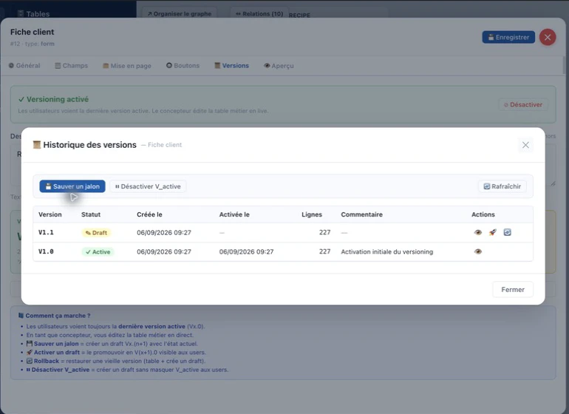The height and width of the screenshot is (414, 569).
Task: Open the Mise en page tab
Action: point(127,66)
